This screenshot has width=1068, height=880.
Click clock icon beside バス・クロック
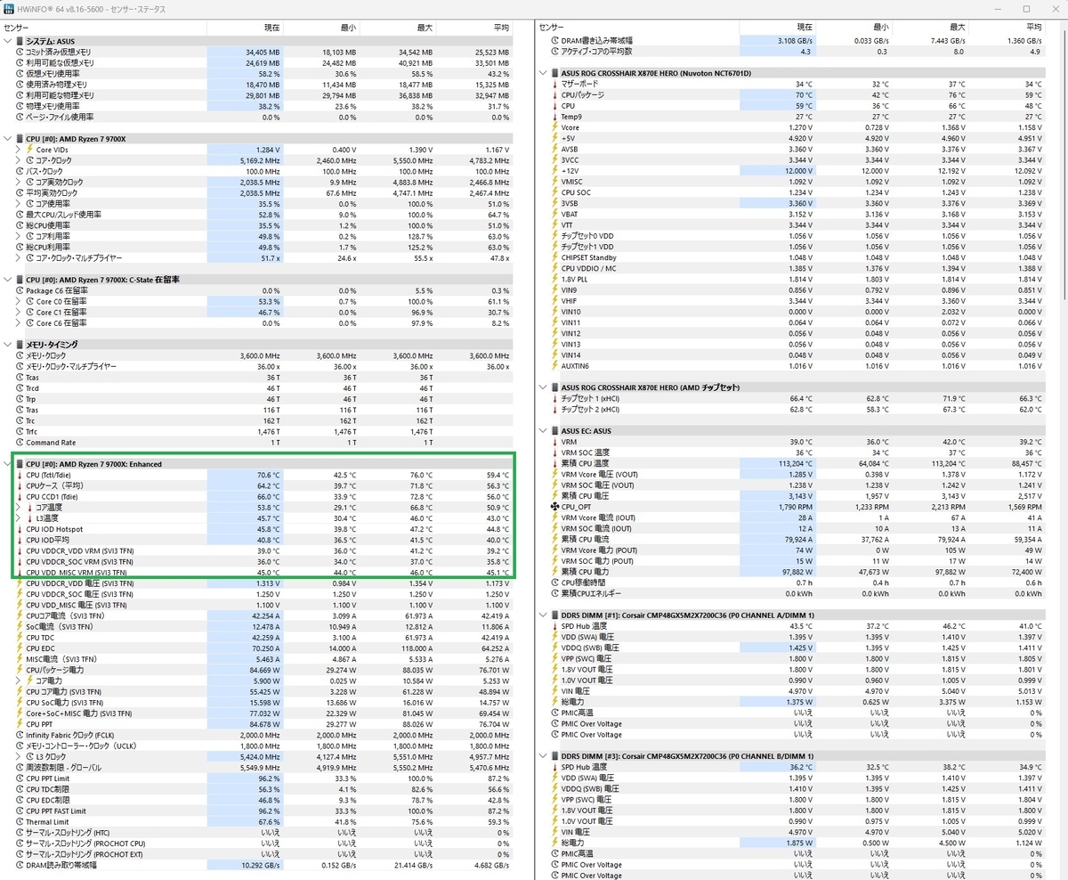[x=20, y=171]
